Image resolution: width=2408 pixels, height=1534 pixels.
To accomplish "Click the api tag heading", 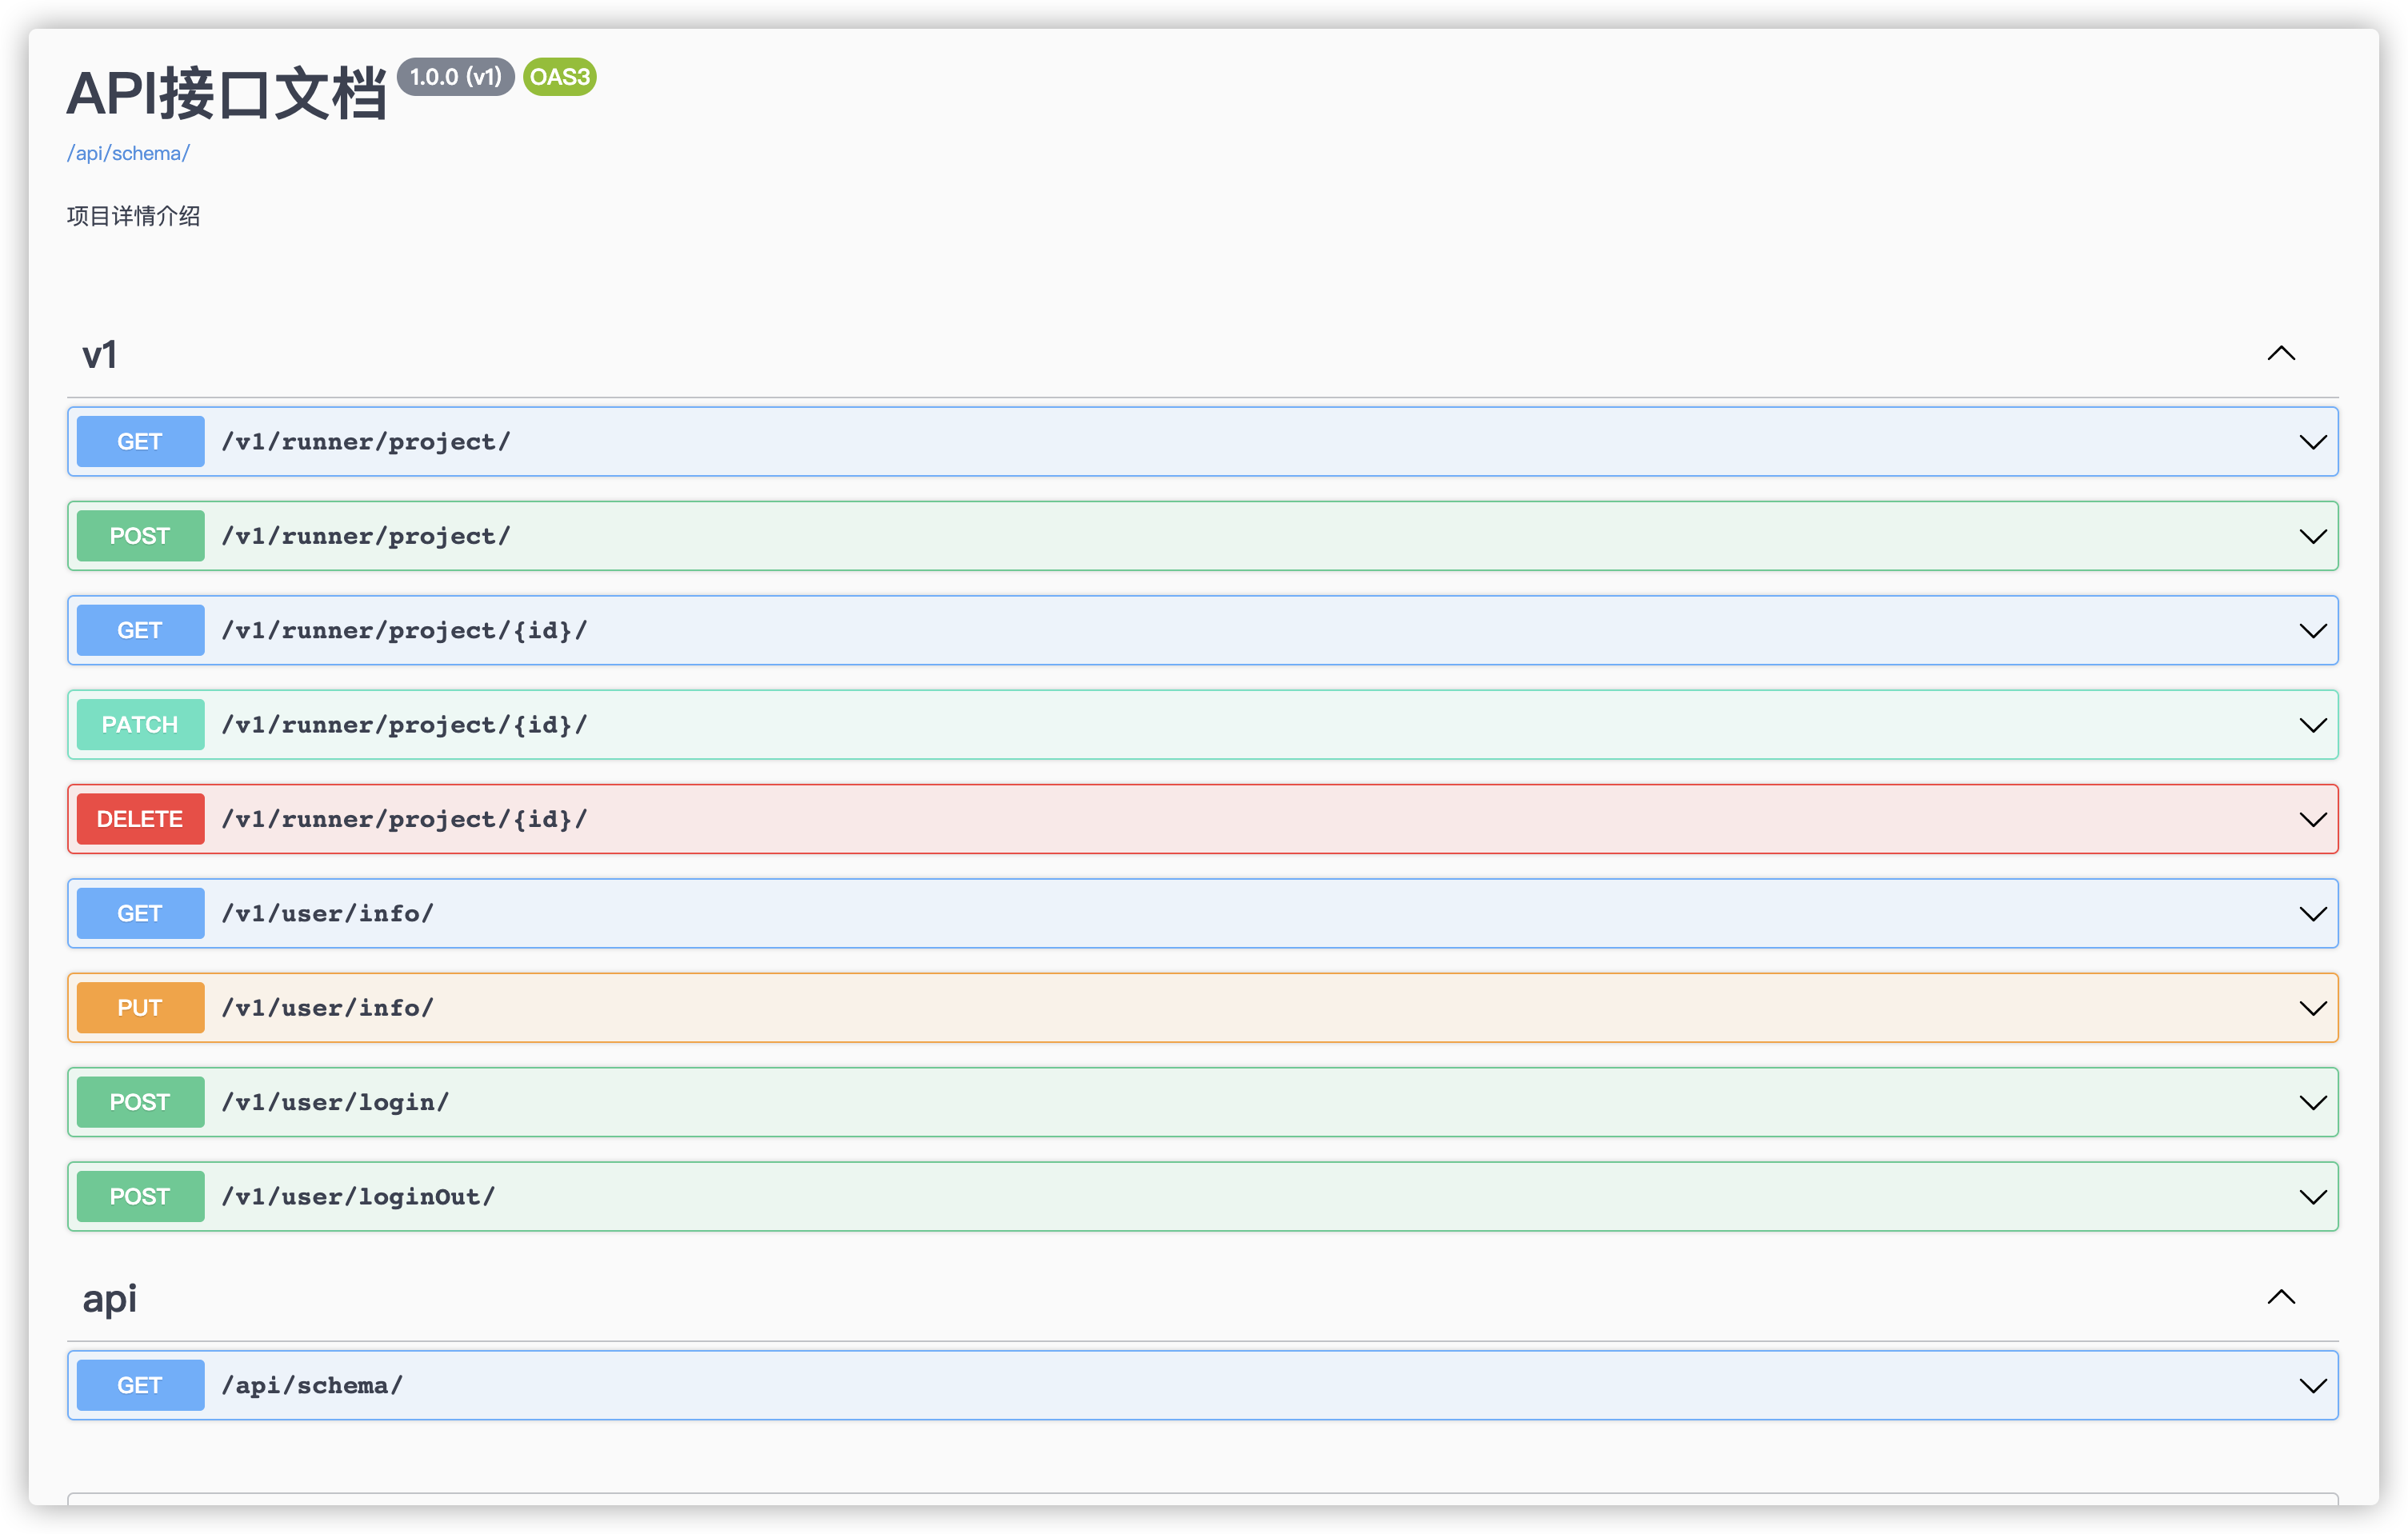I will [x=110, y=1299].
